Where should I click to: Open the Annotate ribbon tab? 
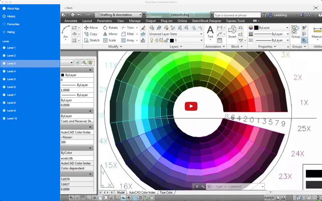(71, 21)
